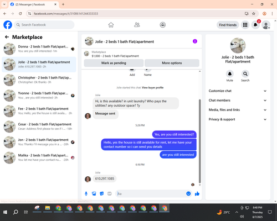Open Windows Task View
Image resolution: width=277 pixels, height=221 pixels.
coord(26,212)
